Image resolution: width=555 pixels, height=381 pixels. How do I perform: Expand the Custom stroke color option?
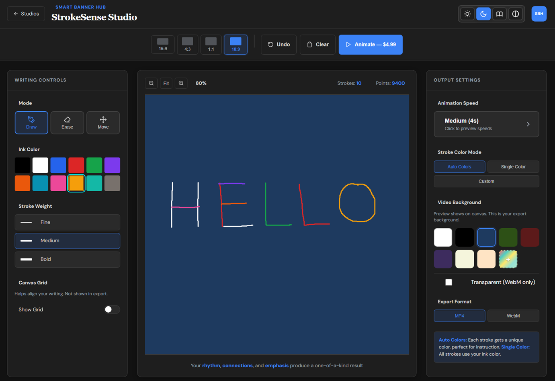point(486,181)
